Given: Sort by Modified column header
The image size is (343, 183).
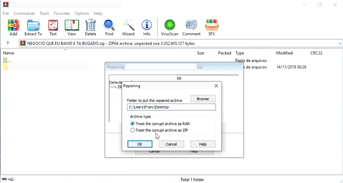Looking at the screenshot, I should pyautogui.click(x=284, y=53).
